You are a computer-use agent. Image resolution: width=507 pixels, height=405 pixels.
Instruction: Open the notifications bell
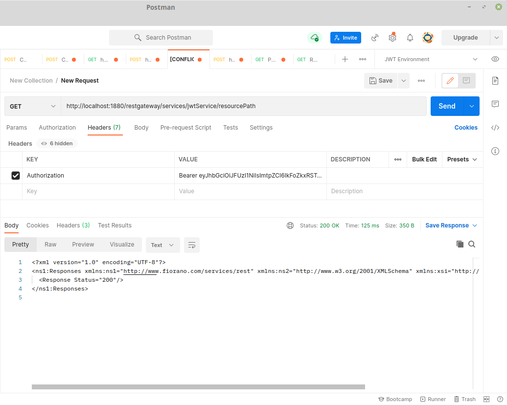click(410, 38)
